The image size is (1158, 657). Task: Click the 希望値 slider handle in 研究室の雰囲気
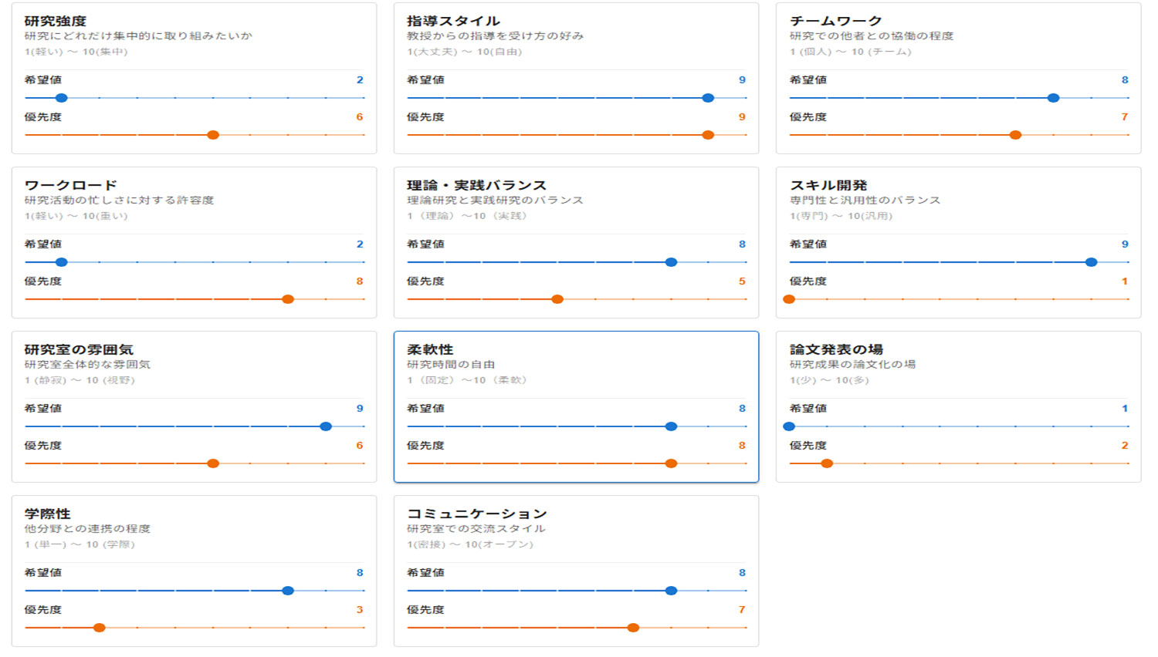326,426
